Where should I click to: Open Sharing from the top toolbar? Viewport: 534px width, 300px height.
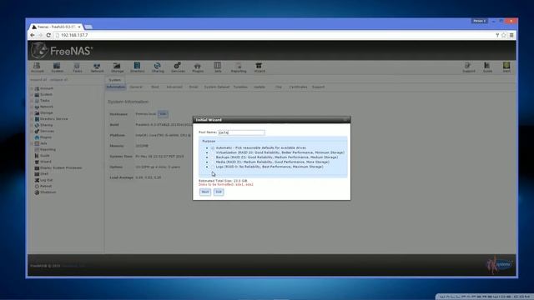[158, 67]
